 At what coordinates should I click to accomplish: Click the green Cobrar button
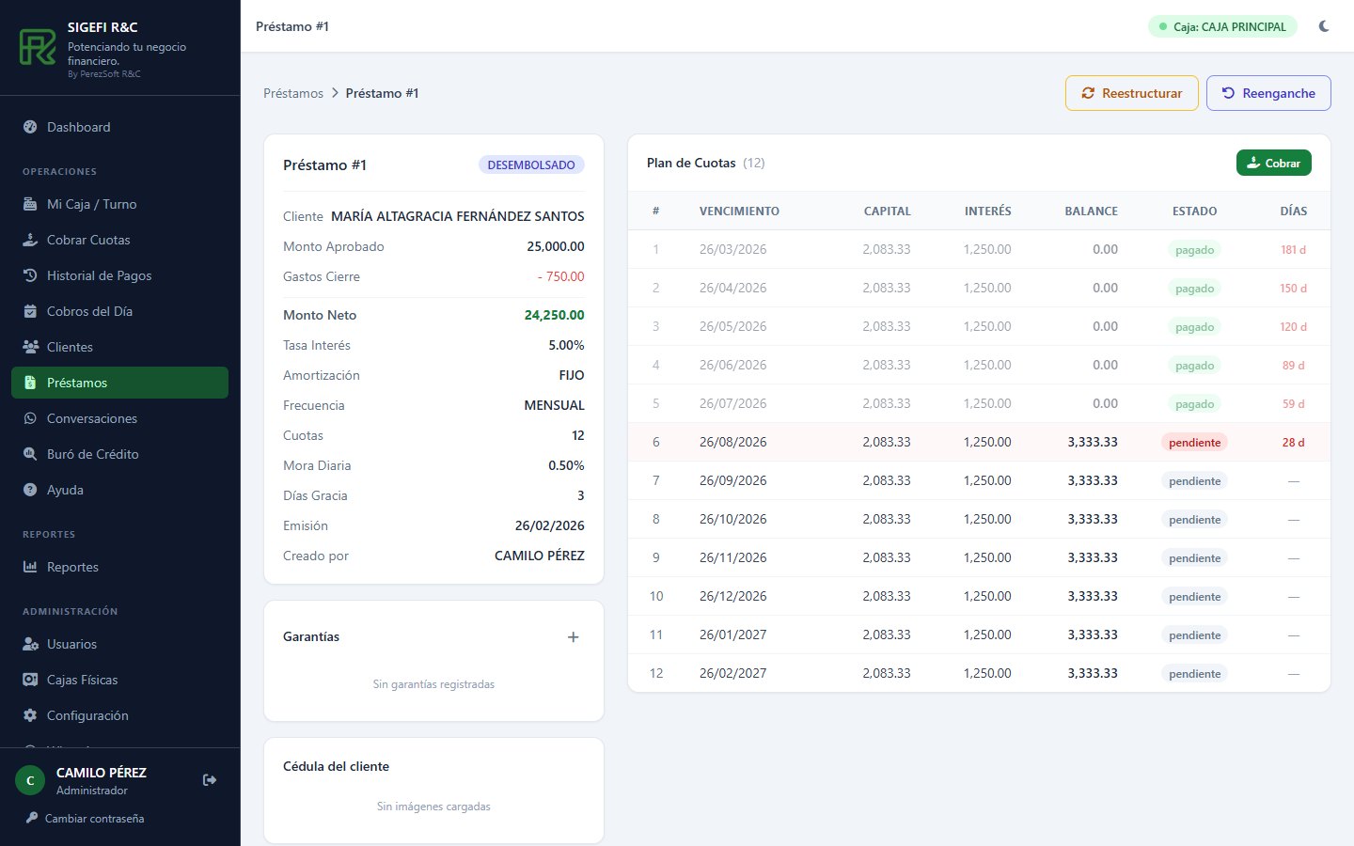point(1274,163)
